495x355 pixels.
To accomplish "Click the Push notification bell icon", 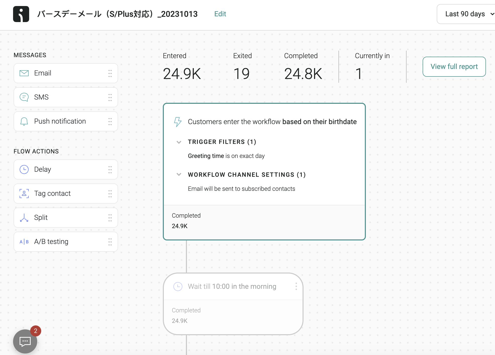I will click(24, 121).
